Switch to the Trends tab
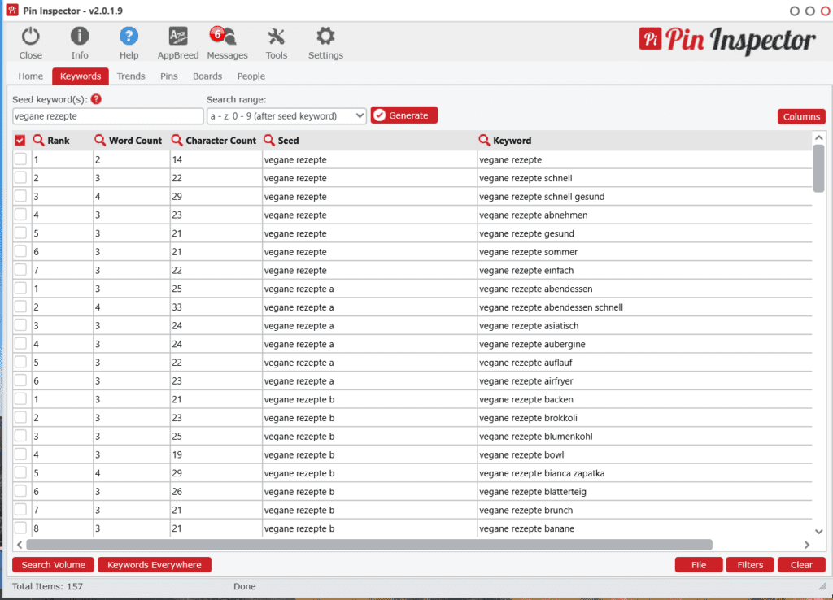Image resolution: width=833 pixels, height=600 pixels. point(131,76)
